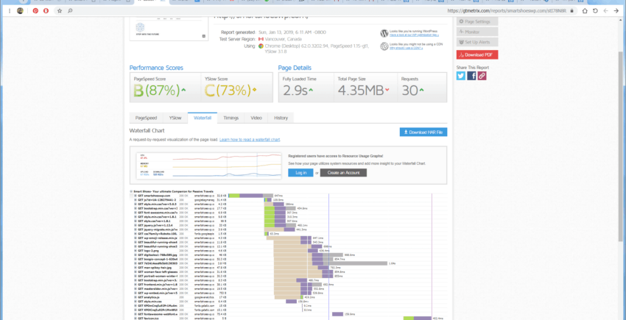This screenshot has width=626, height=320.
Task: Click the Log in button
Action: [x=300, y=173]
